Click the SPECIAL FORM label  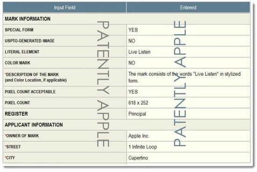tap(19, 30)
